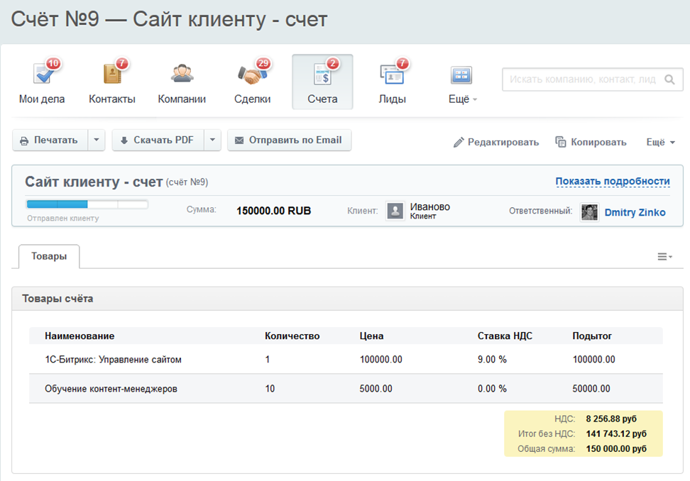Click Ивановo client avatar icon
This screenshot has height=481, width=690.
pos(395,211)
